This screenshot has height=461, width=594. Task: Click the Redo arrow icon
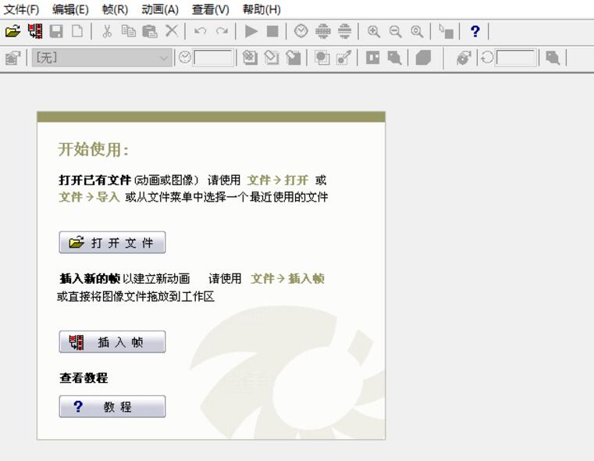pyautogui.click(x=222, y=31)
